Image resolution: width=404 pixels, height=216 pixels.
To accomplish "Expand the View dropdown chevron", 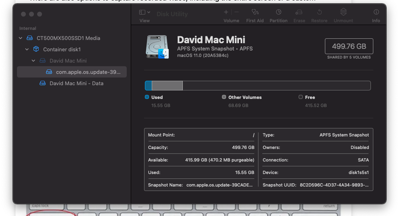I will [149, 12].
